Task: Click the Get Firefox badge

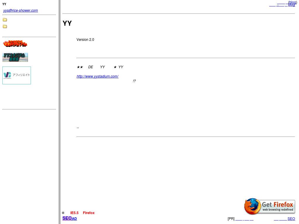Action: (270, 206)
